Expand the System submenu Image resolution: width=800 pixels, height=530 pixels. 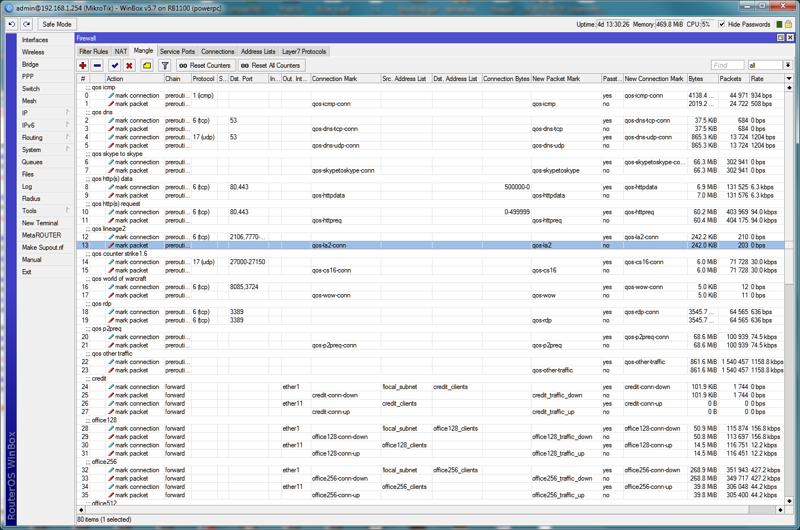46,149
